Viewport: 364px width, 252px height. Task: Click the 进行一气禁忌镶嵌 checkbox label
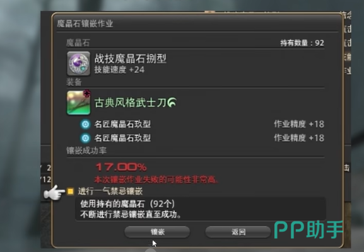[110, 192]
